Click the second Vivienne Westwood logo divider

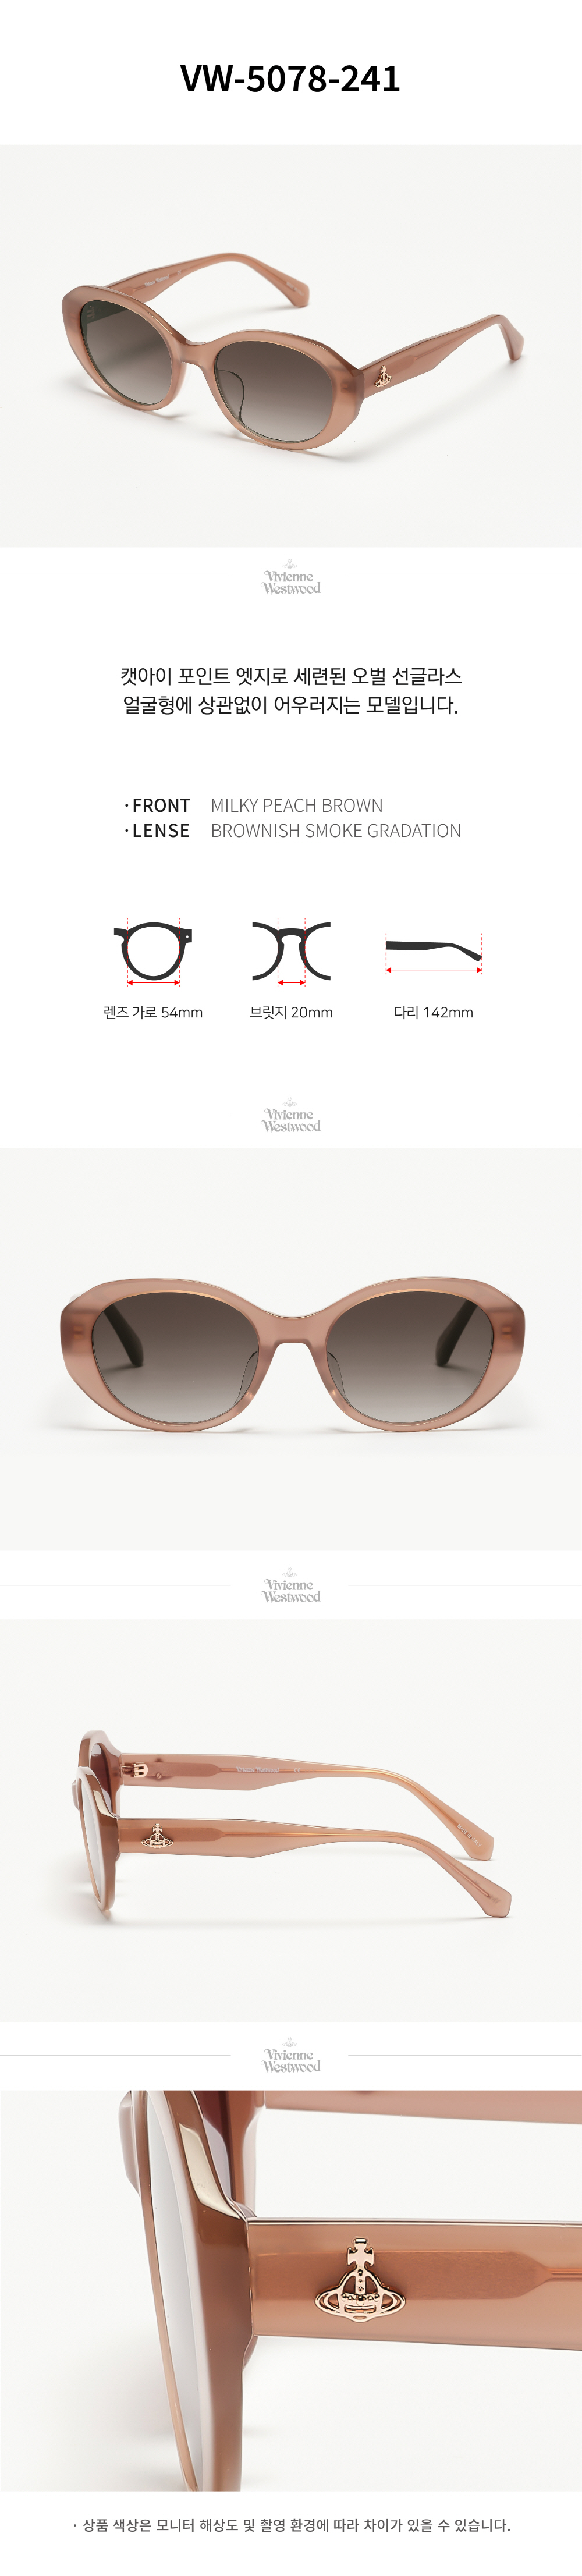[x=291, y=1116]
